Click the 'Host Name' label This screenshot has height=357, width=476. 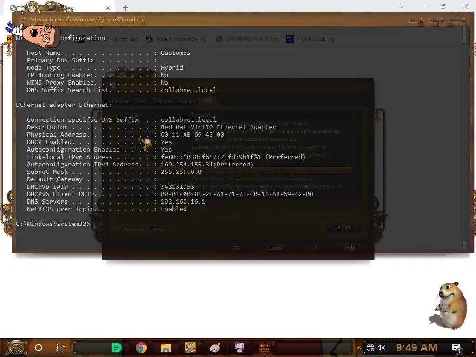tap(43, 53)
